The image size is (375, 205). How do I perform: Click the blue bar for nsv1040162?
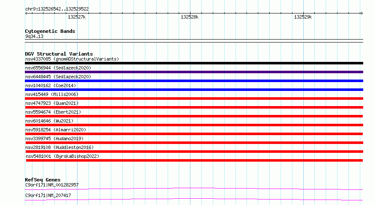click(194, 90)
